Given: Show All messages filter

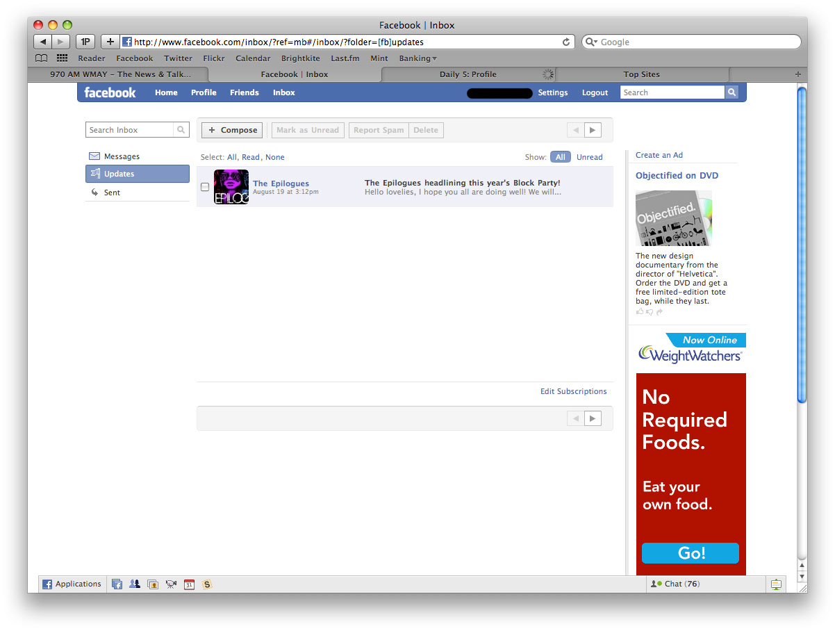Looking at the screenshot, I should coord(561,157).
